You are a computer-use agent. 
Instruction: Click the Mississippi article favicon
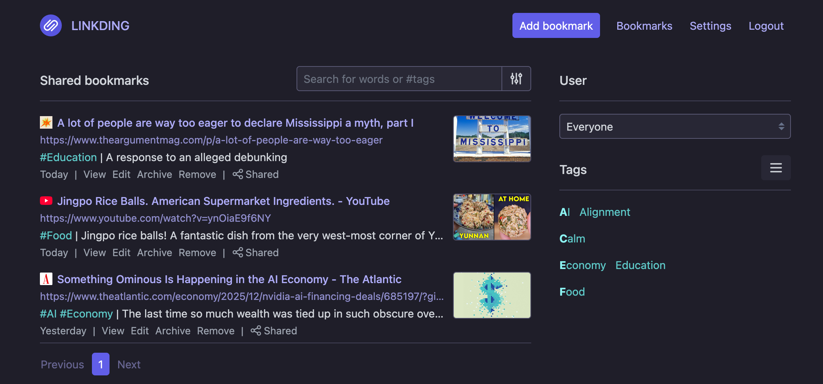(x=46, y=123)
